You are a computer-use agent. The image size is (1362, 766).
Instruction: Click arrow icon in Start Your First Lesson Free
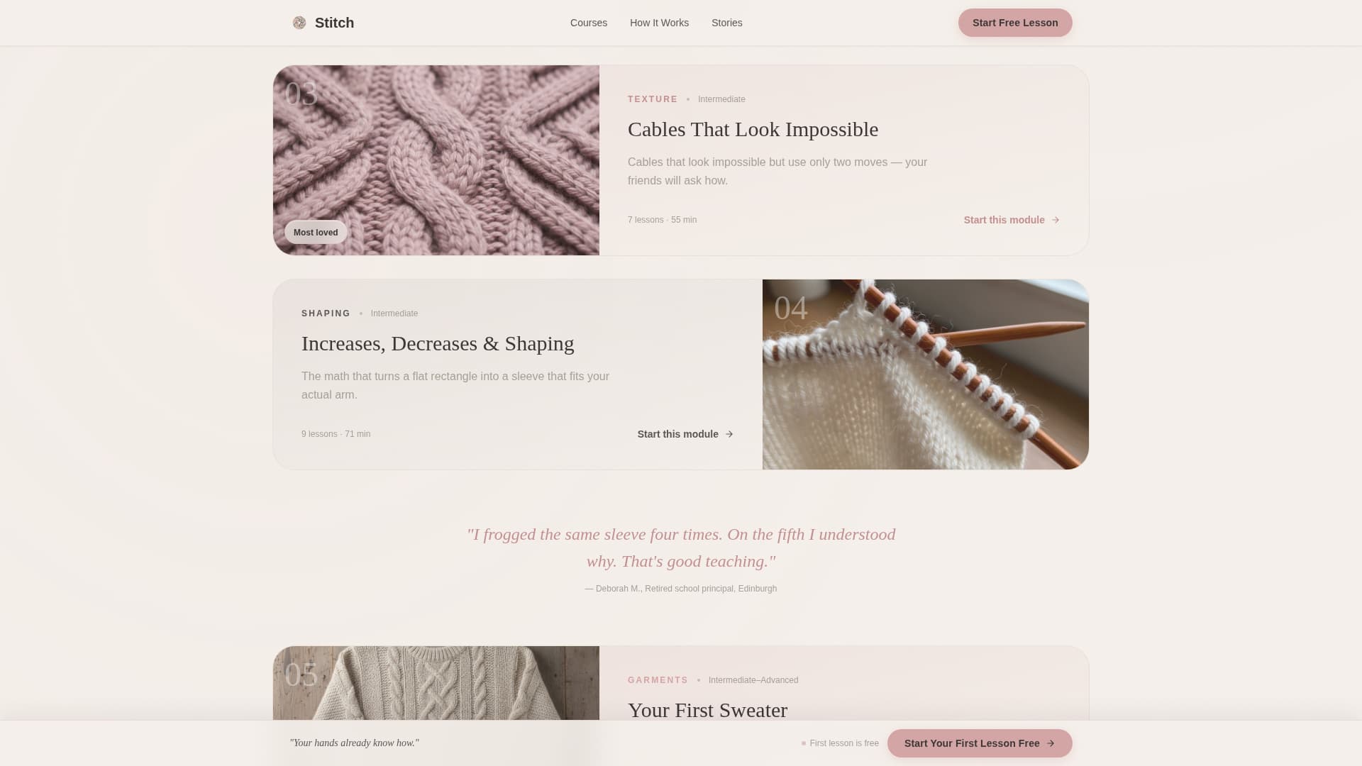coord(1051,743)
